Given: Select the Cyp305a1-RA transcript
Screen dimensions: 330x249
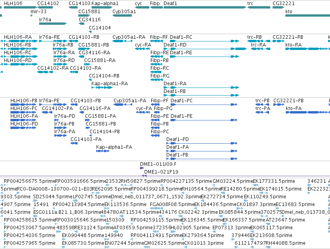Looking at the screenshot, I should (x=122, y=41).
